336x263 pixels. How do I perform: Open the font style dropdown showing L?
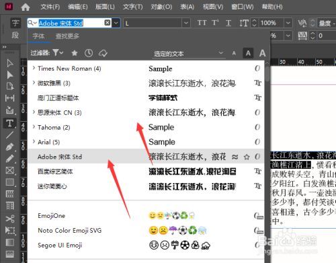click(x=185, y=23)
